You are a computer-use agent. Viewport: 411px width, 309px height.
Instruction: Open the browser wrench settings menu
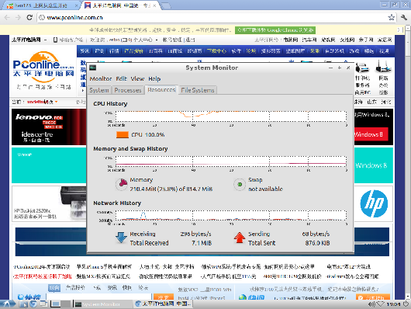coord(404,18)
